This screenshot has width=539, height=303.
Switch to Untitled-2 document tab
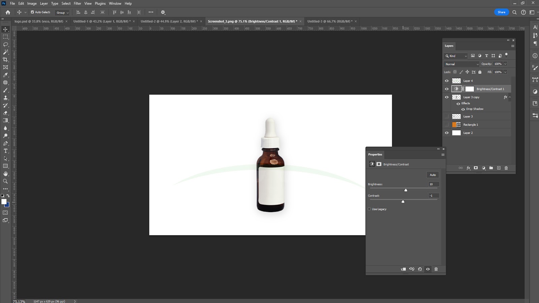(169, 21)
